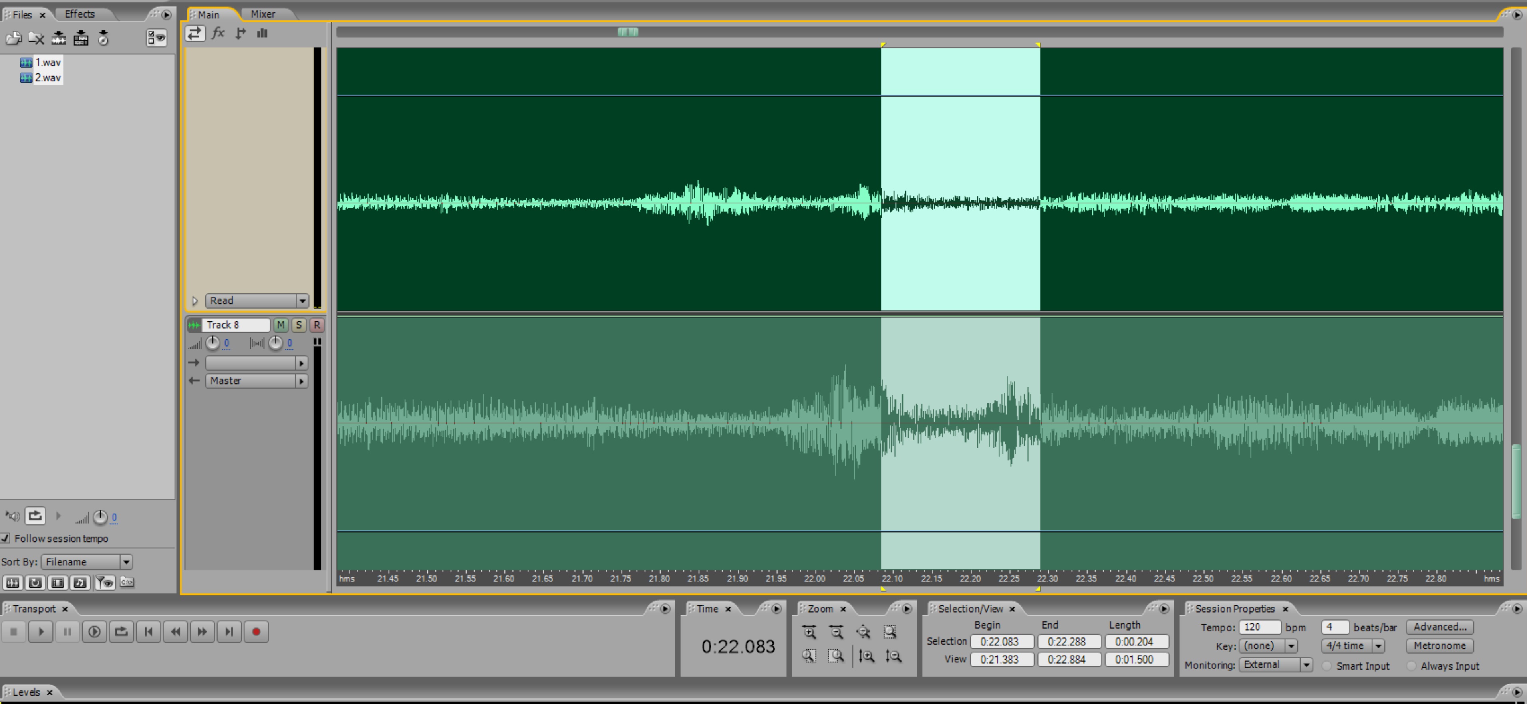Open the Effects tab

click(x=79, y=14)
